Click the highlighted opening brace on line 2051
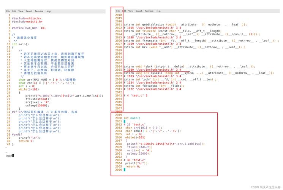The image size is (283, 190). (x=124, y=121)
